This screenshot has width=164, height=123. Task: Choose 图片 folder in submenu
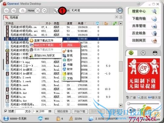pos(71,60)
